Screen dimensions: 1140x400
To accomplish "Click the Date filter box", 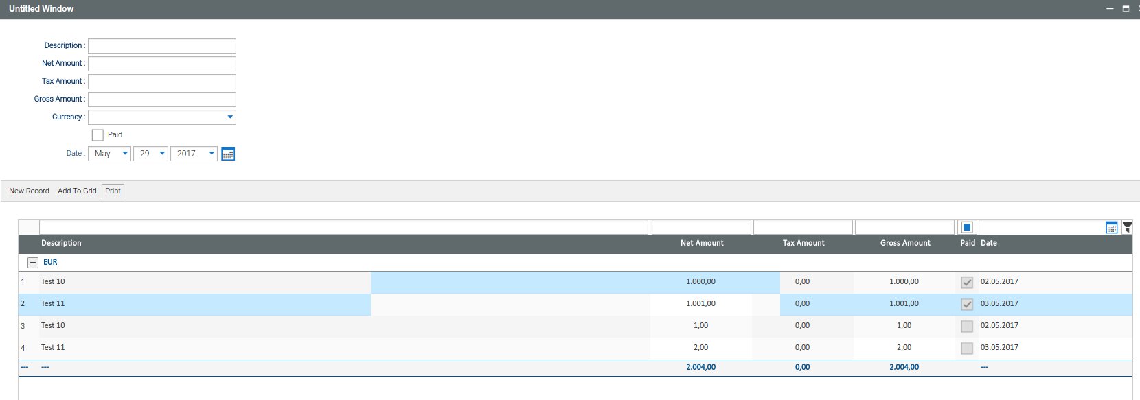I will pyautogui.click(x=1041, y=227).
